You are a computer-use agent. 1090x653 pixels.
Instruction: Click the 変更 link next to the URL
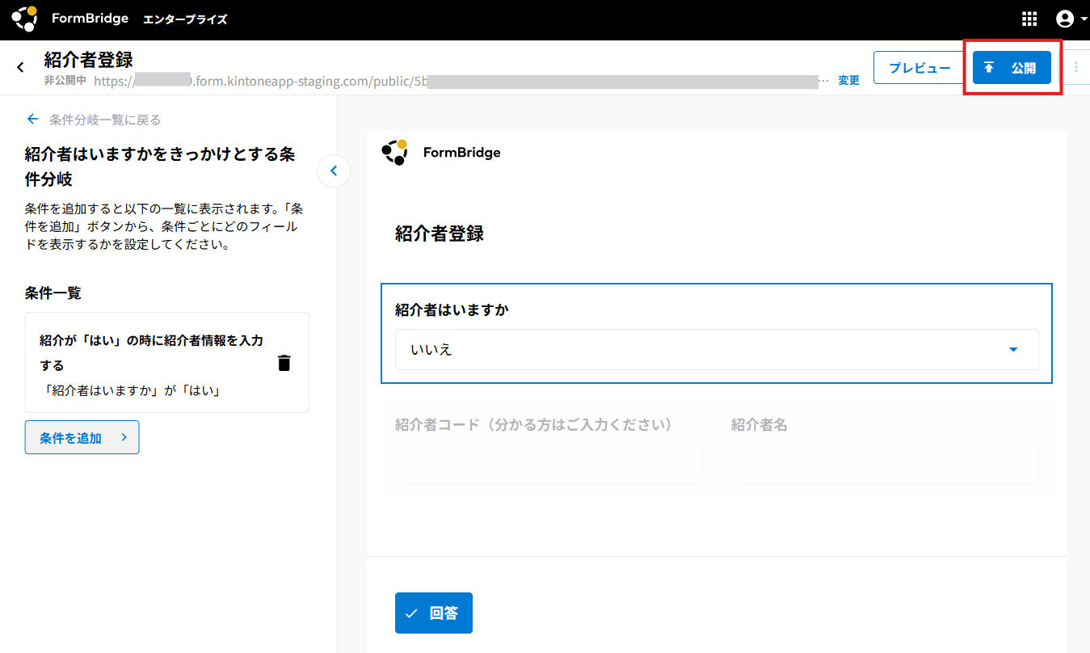[x=848, y=81]
